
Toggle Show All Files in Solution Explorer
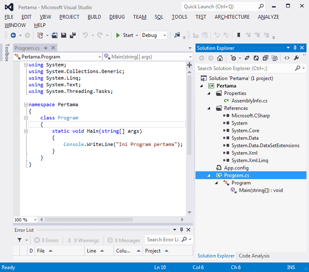coord(275,58)
